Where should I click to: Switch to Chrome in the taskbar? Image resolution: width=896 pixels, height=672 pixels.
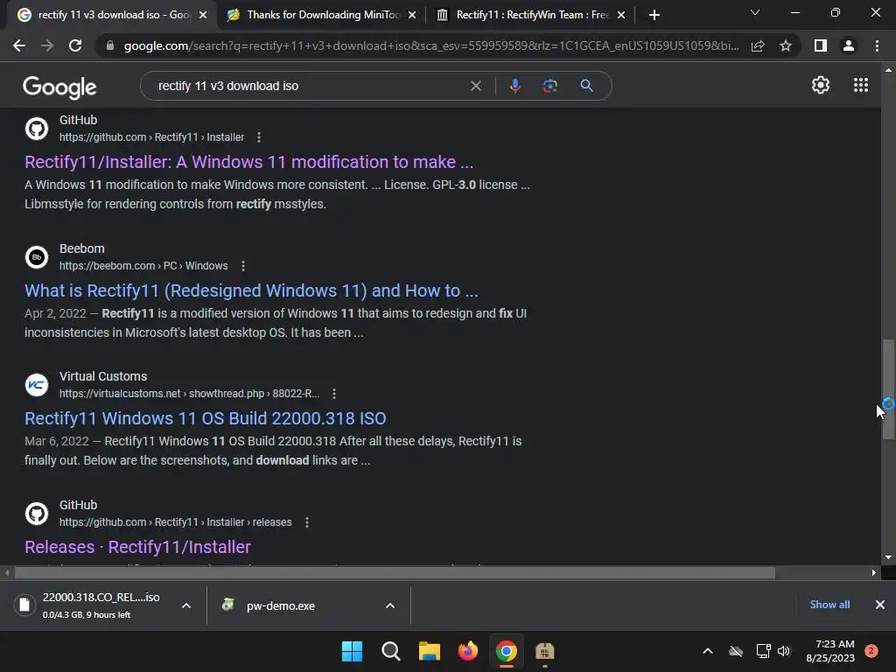point(507,651)
